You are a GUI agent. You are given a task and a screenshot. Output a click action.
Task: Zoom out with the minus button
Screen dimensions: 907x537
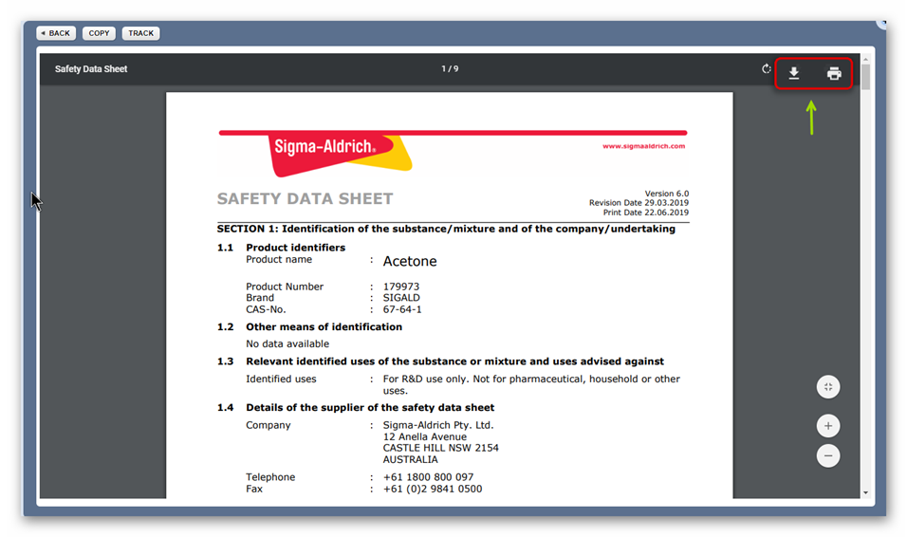pos(827,455)
